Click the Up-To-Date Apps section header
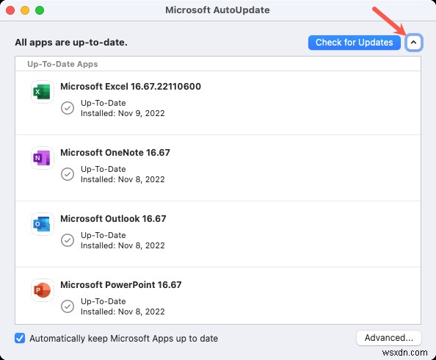Viewport: 436px width, 360px height. tap(62, 64)
